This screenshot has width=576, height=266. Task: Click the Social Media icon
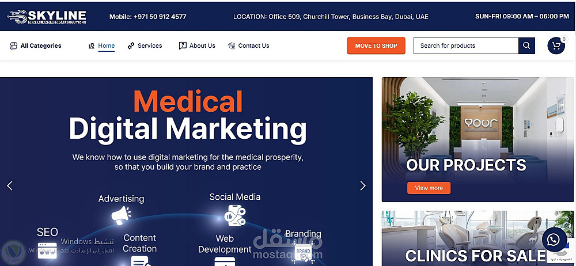[235, 216]
